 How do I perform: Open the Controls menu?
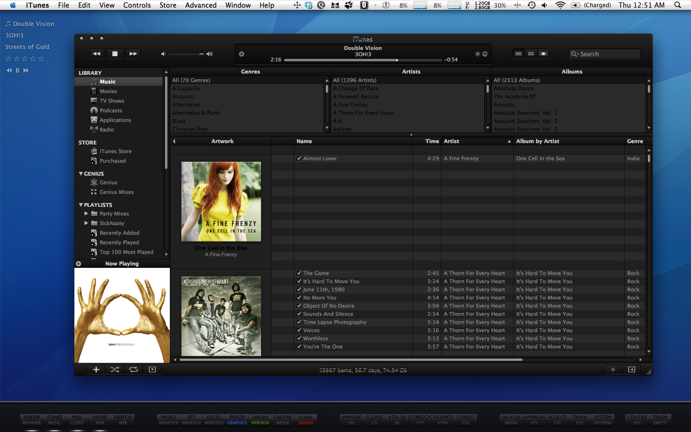pyautogui.click(x=137, y=5)
